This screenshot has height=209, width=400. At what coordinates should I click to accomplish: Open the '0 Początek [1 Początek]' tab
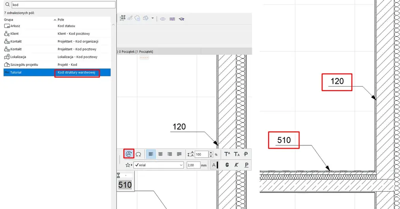[x=135, y=51]
